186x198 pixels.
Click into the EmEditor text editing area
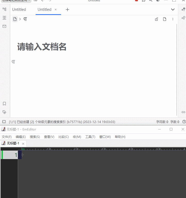[102, 174]
